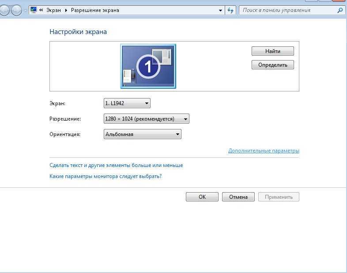347x273 pixels.
Task: Click the Применить button
Action: click(279, 197)
